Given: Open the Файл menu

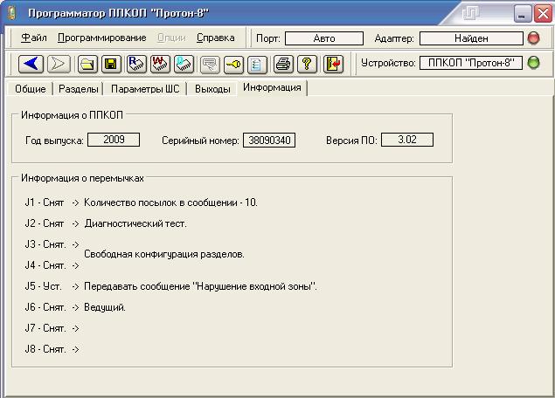Looking at the screenshot, I should click(34, 38).
